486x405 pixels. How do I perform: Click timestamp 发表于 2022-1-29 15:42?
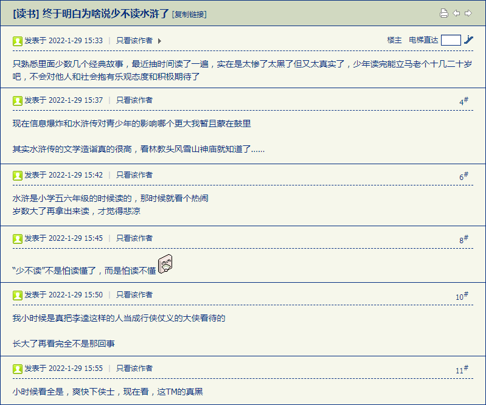[x=63, y=175]
